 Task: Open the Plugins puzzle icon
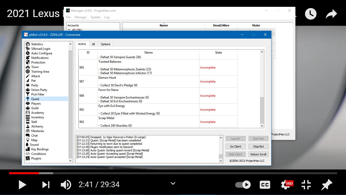28,158
